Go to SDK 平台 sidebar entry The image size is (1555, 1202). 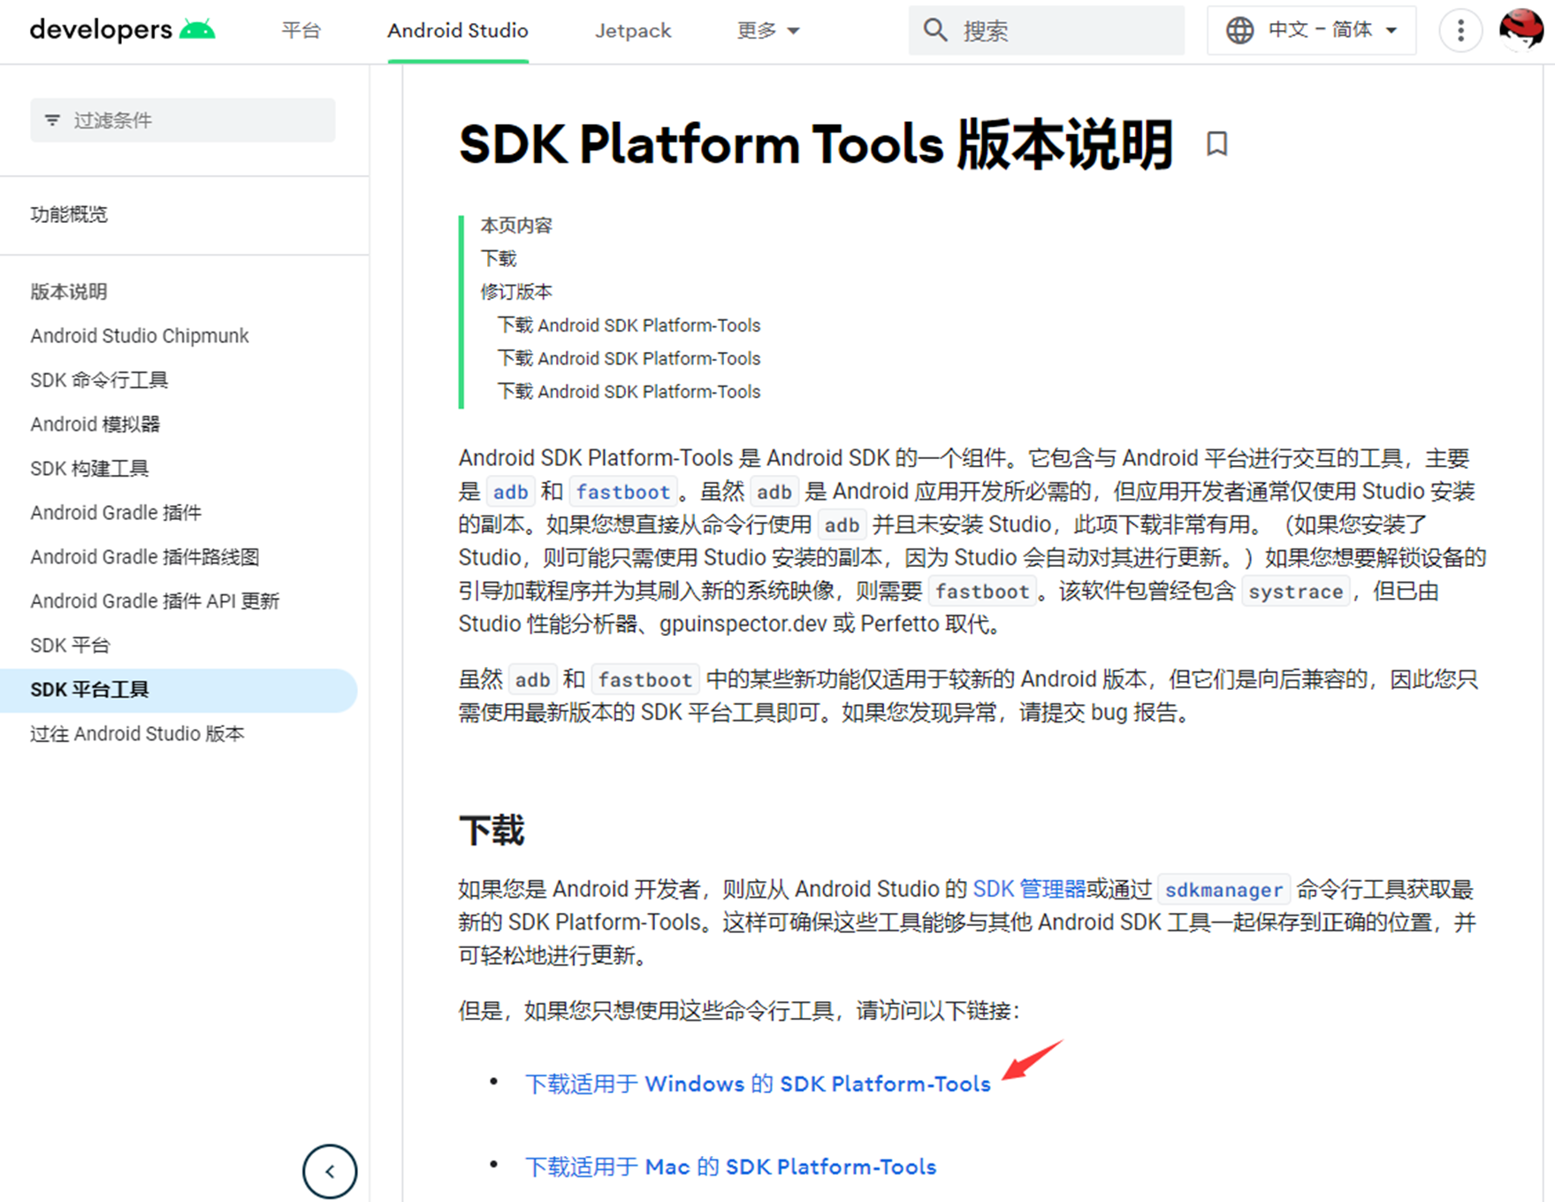(70, 646)
